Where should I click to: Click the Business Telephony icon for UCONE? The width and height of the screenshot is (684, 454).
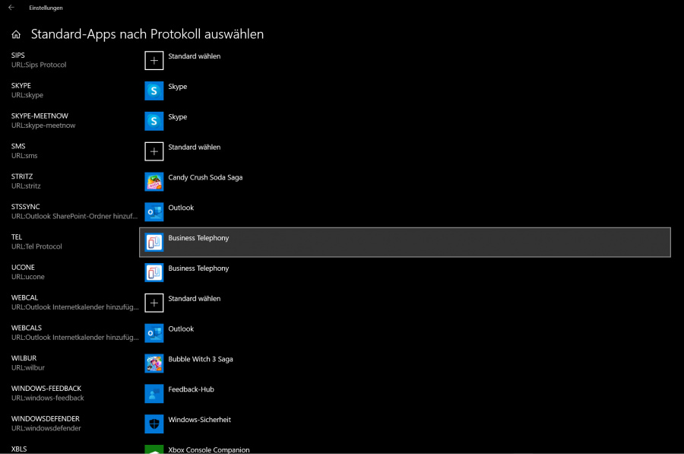pos(154,272)
